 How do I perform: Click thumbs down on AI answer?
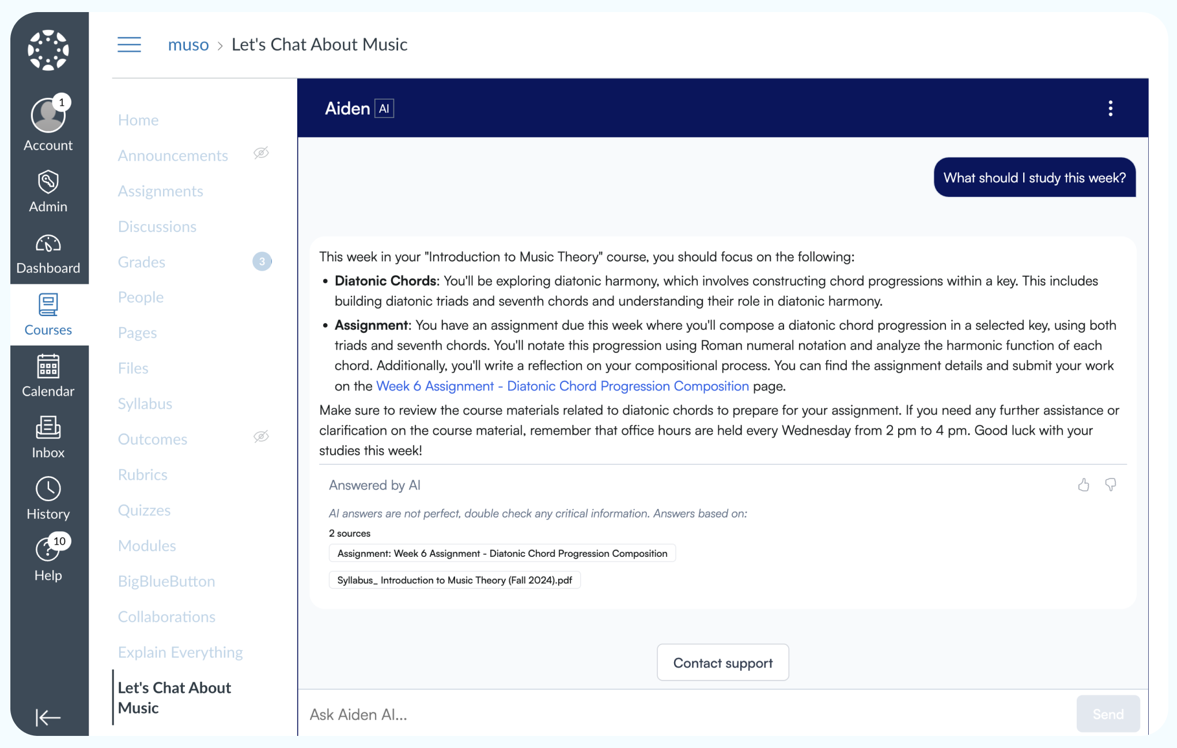(x=1111, y=485)
